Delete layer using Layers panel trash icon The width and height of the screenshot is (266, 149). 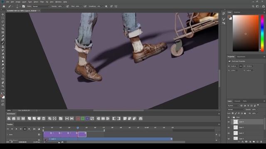(261, 142)
